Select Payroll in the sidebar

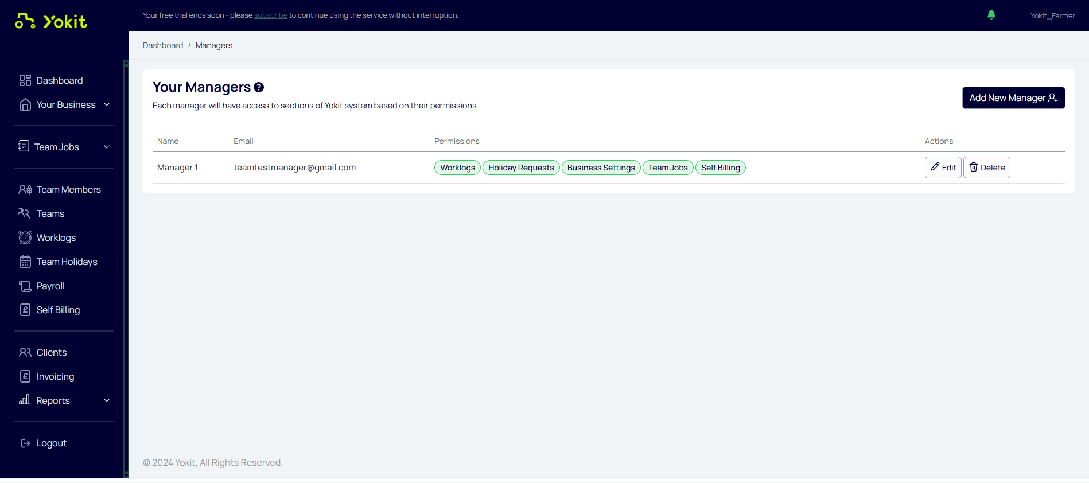coord(50,286)
